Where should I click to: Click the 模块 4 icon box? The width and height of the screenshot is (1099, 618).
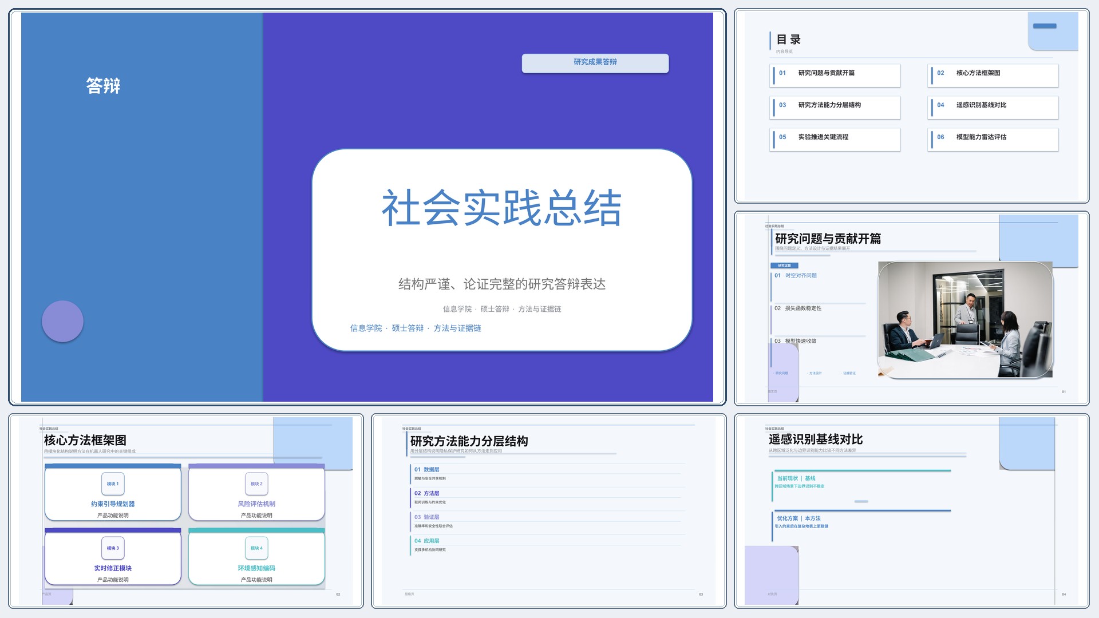[256, 548]
